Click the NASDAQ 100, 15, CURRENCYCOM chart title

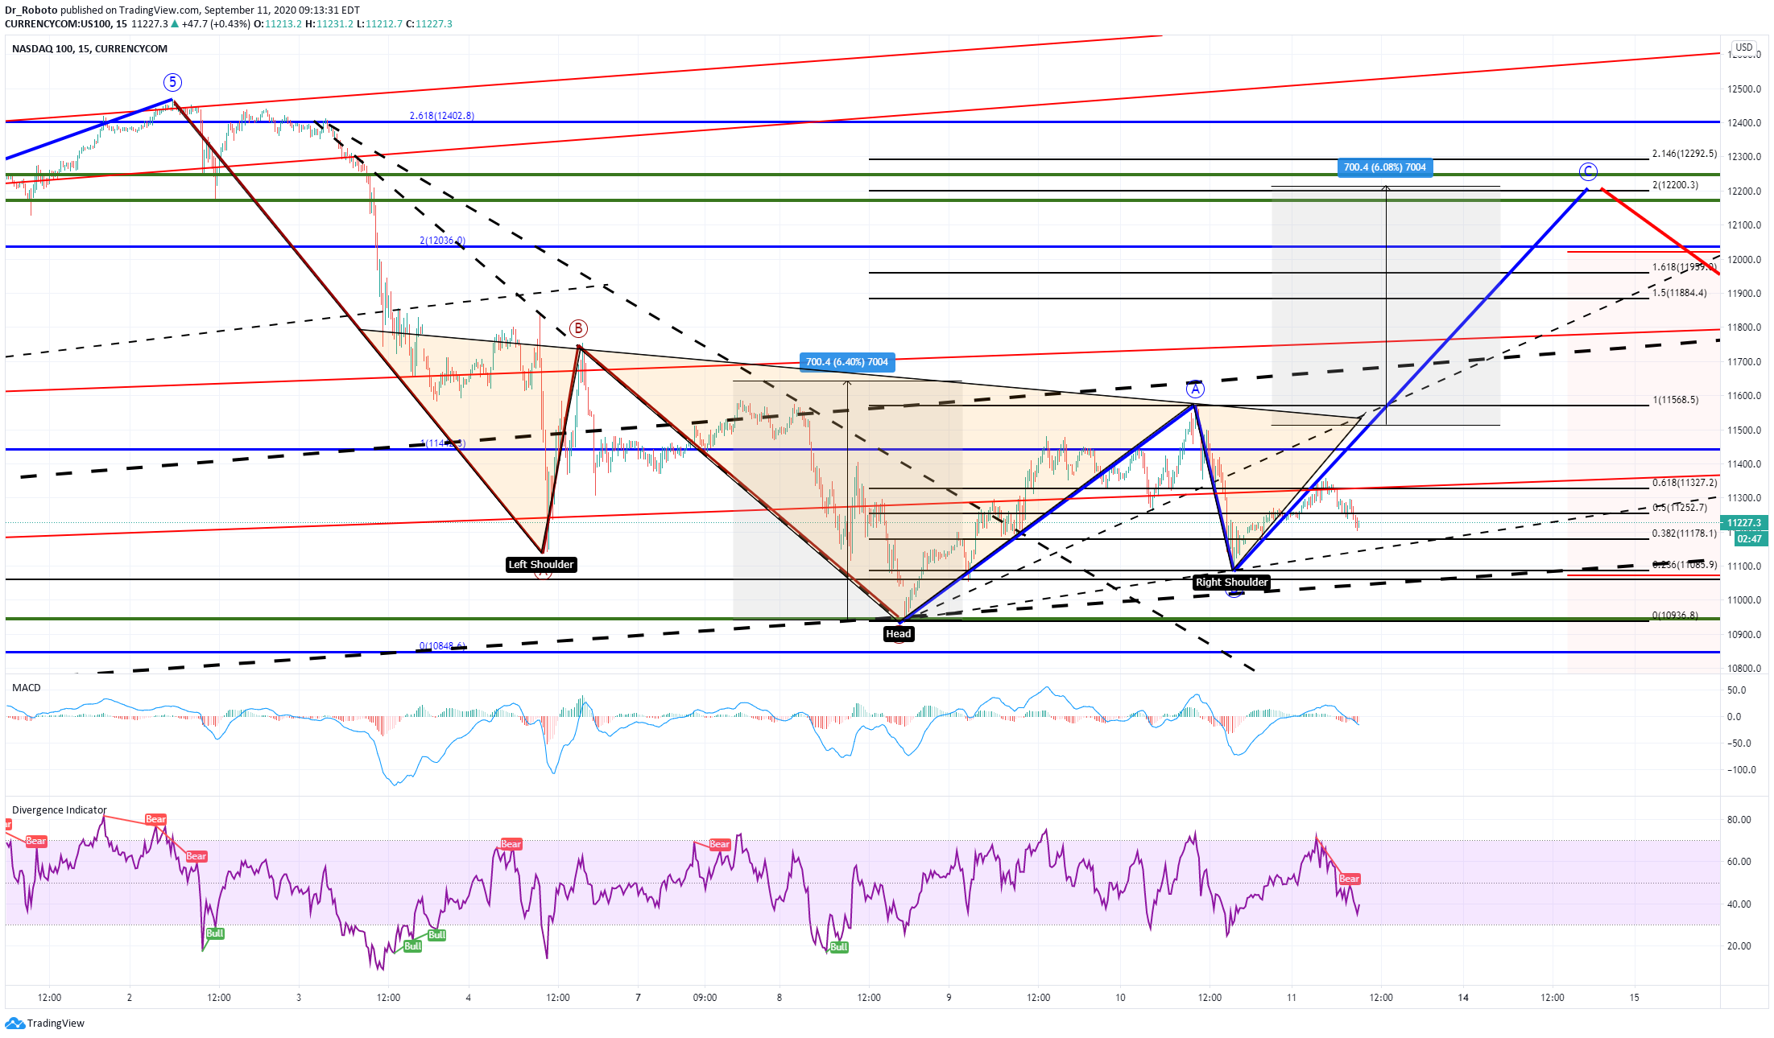click(x=90, y=48)
